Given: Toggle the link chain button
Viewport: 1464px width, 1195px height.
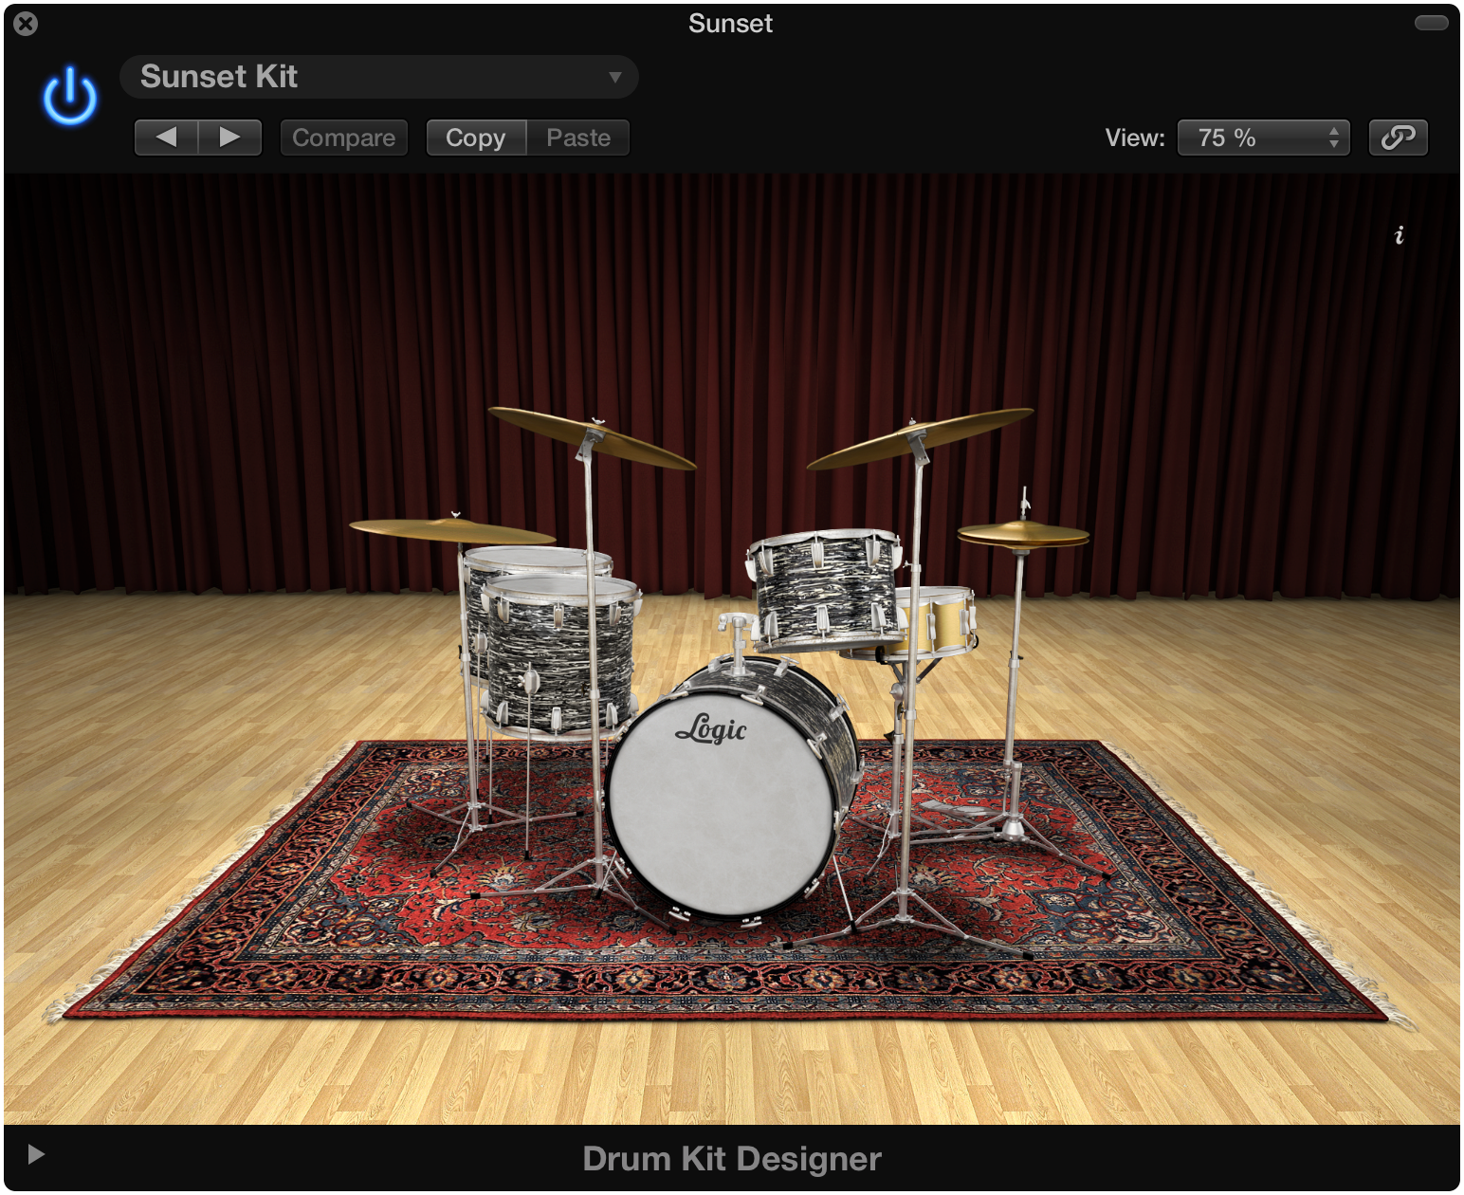Looking at the screenshot, I should click(x=1398, y=138).
